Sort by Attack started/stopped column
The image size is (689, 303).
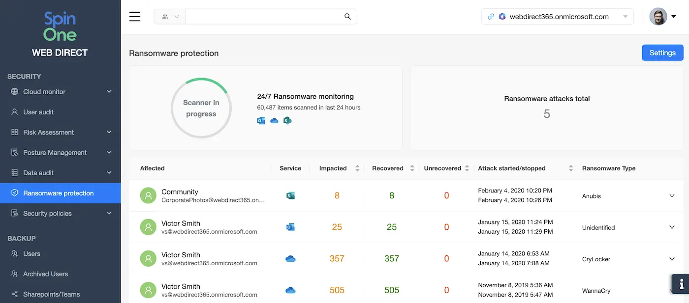pyautogui.click(x=571, y=168)
